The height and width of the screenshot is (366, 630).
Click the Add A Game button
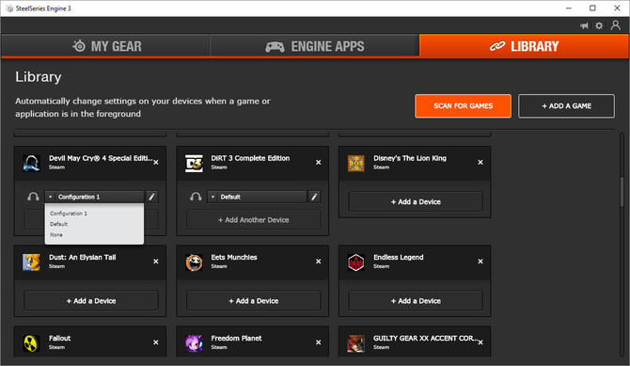tap(566, 105)
